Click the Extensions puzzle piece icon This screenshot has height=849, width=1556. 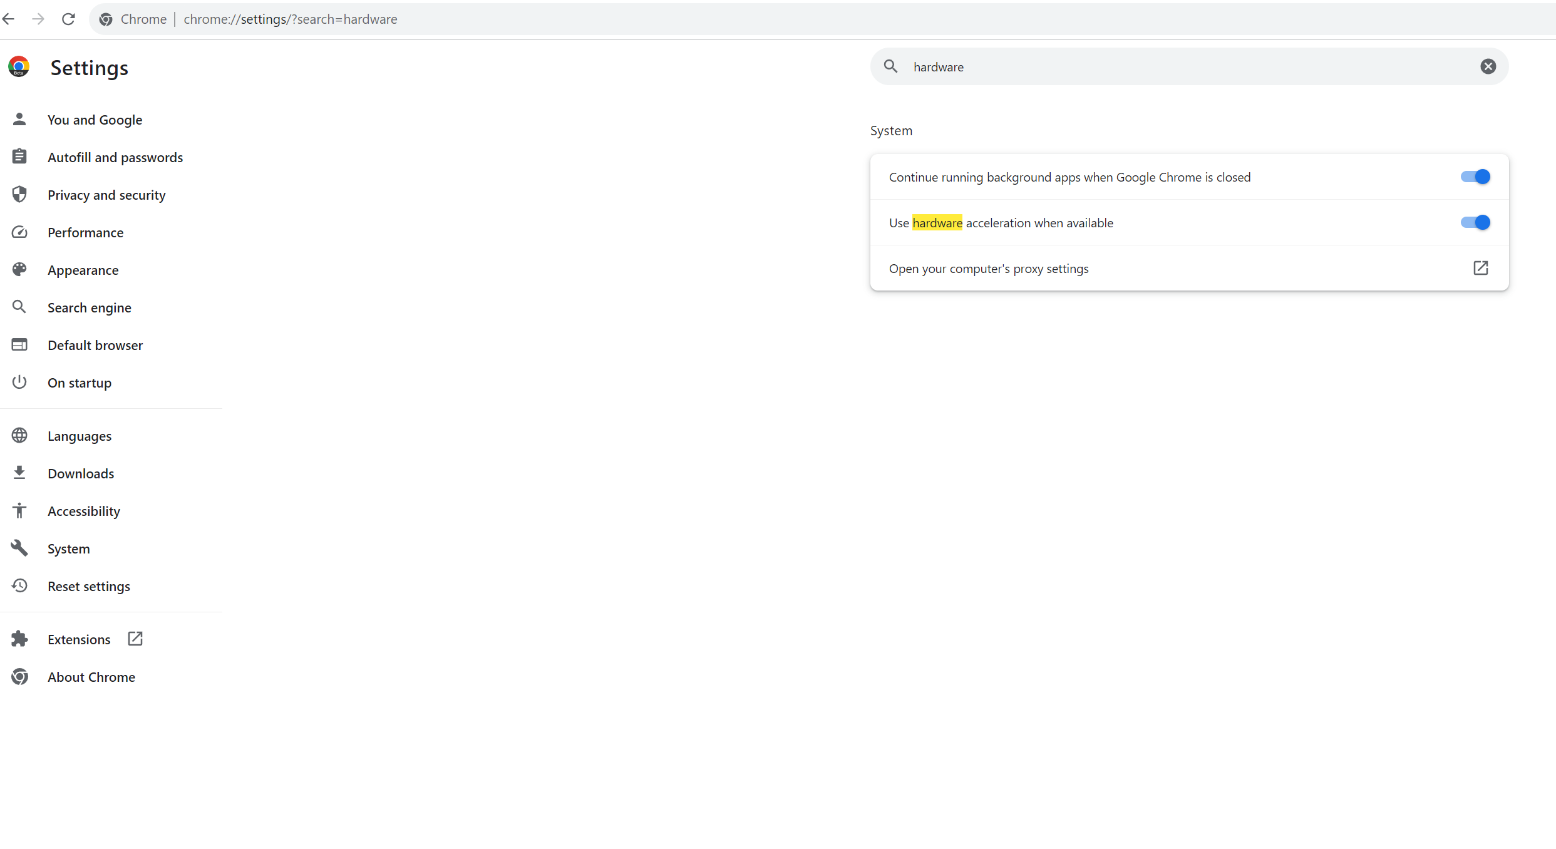pos(19,639)
